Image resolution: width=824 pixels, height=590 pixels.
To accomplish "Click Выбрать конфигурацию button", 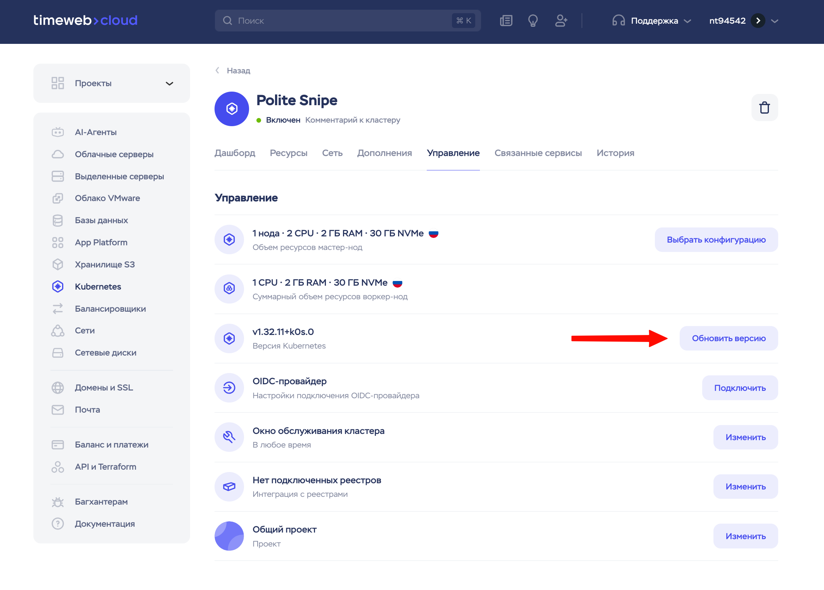I will coord(716,239).
